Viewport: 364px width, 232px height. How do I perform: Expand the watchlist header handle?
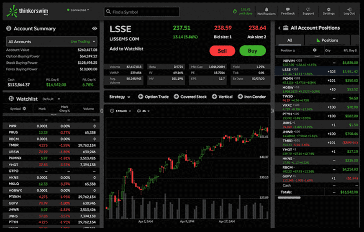pos(54,114)
